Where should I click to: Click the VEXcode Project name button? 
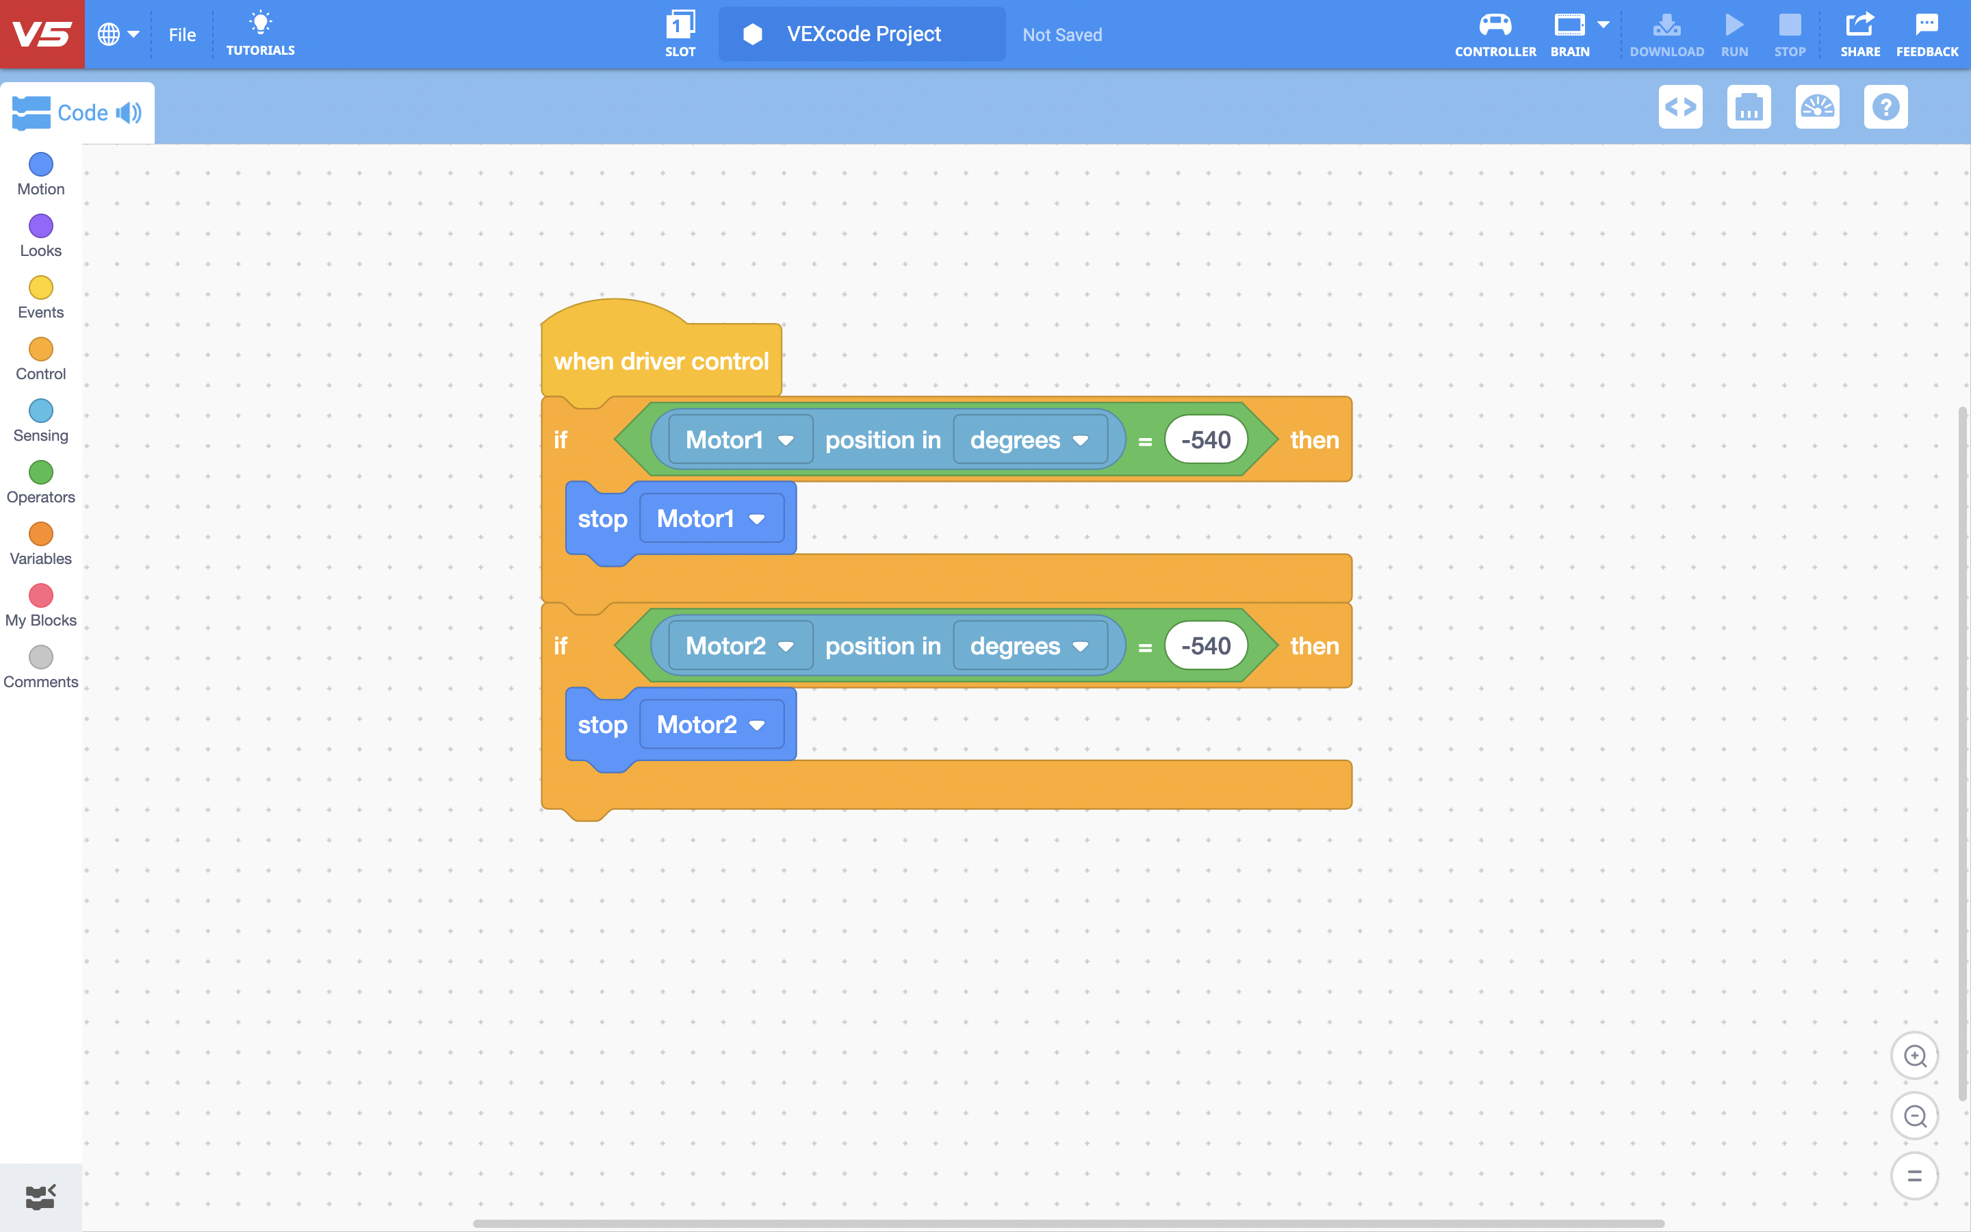(x=862, y=34)
